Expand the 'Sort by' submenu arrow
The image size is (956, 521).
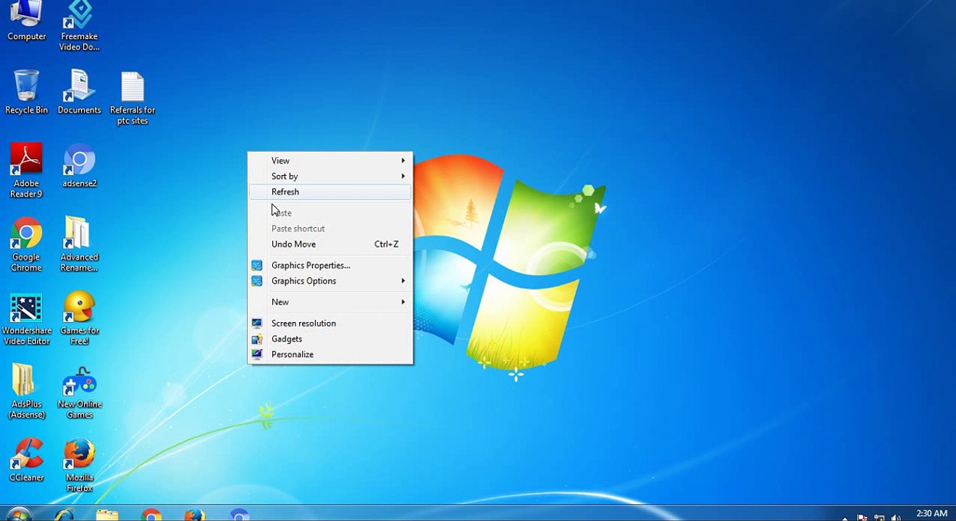403,177
